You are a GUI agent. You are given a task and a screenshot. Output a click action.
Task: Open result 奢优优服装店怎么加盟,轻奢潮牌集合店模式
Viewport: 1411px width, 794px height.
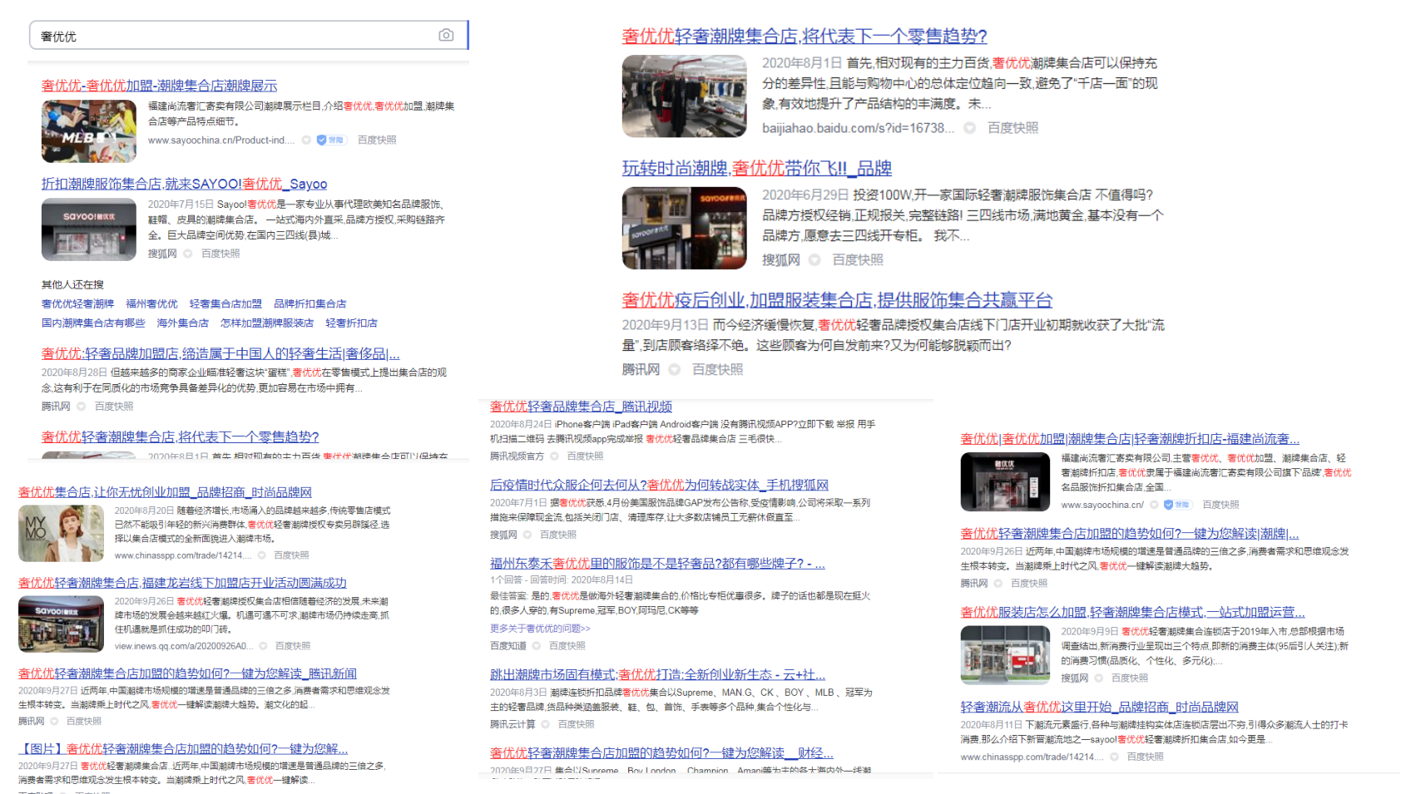[x=1133, y=612]
